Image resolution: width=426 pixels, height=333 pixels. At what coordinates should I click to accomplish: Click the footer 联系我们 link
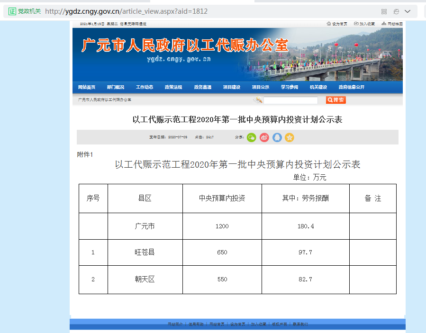click(300, 324)
